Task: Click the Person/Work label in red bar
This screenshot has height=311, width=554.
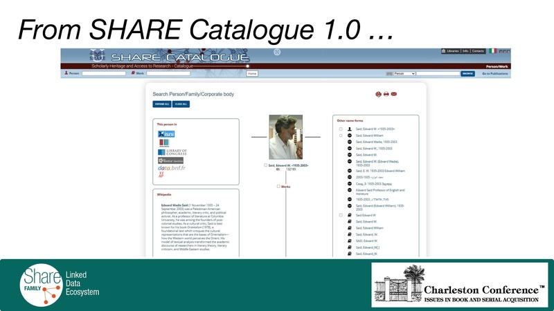Action: tap(497, 66)
